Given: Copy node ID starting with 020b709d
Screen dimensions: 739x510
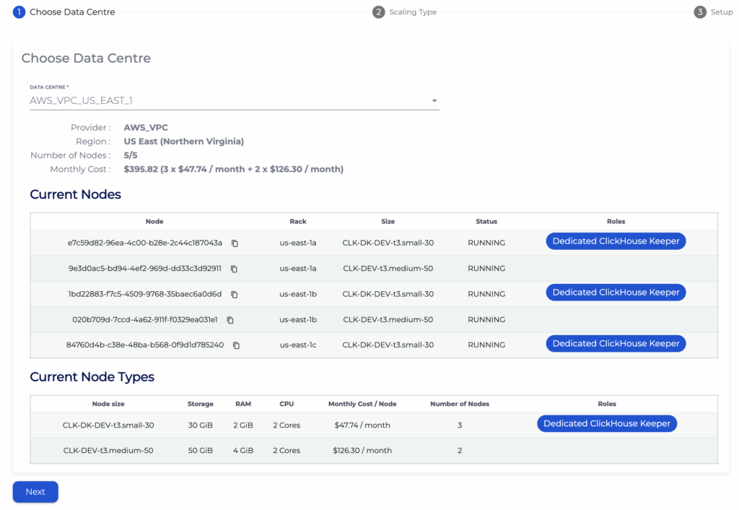Looking at the screenshot, I should point(230,320).
